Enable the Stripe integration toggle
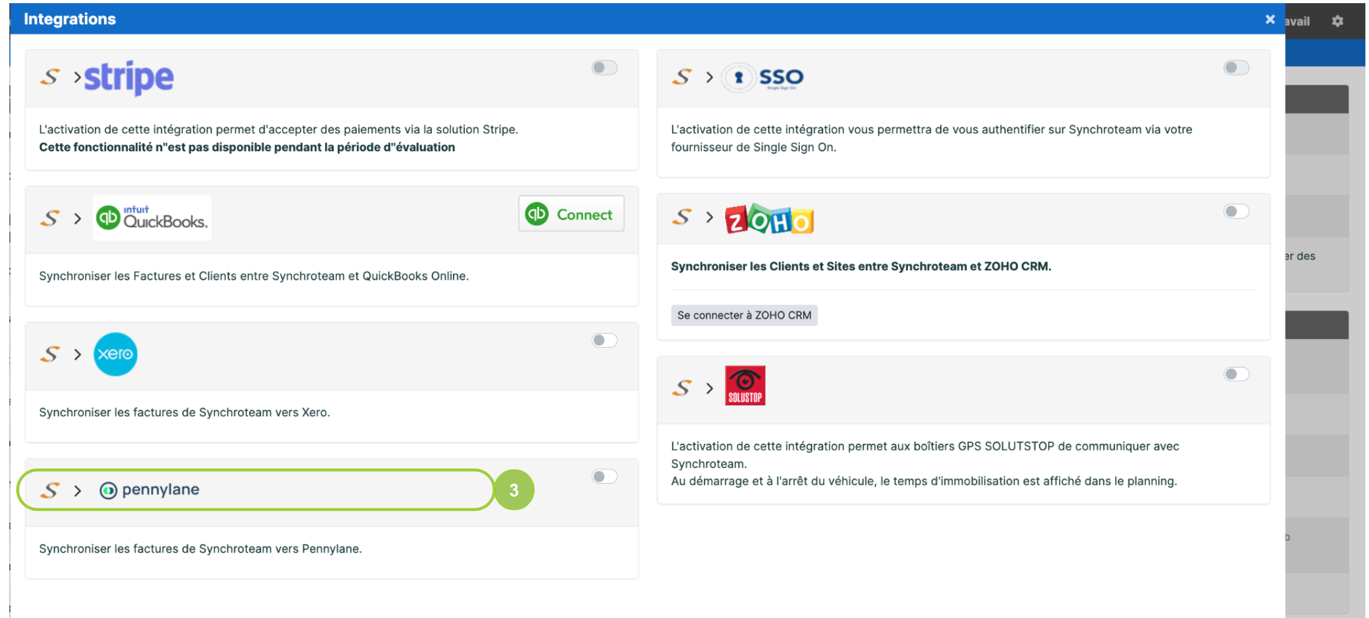The width and height of the screenshot is (1369, 618). [604, 67]
